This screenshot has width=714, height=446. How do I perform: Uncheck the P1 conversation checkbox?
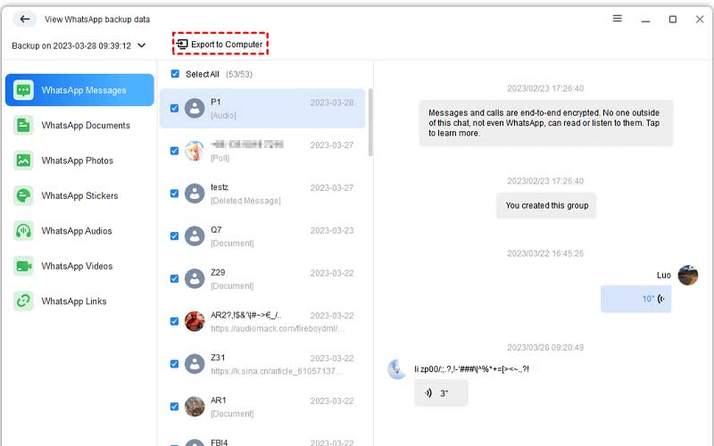(174, 108)
